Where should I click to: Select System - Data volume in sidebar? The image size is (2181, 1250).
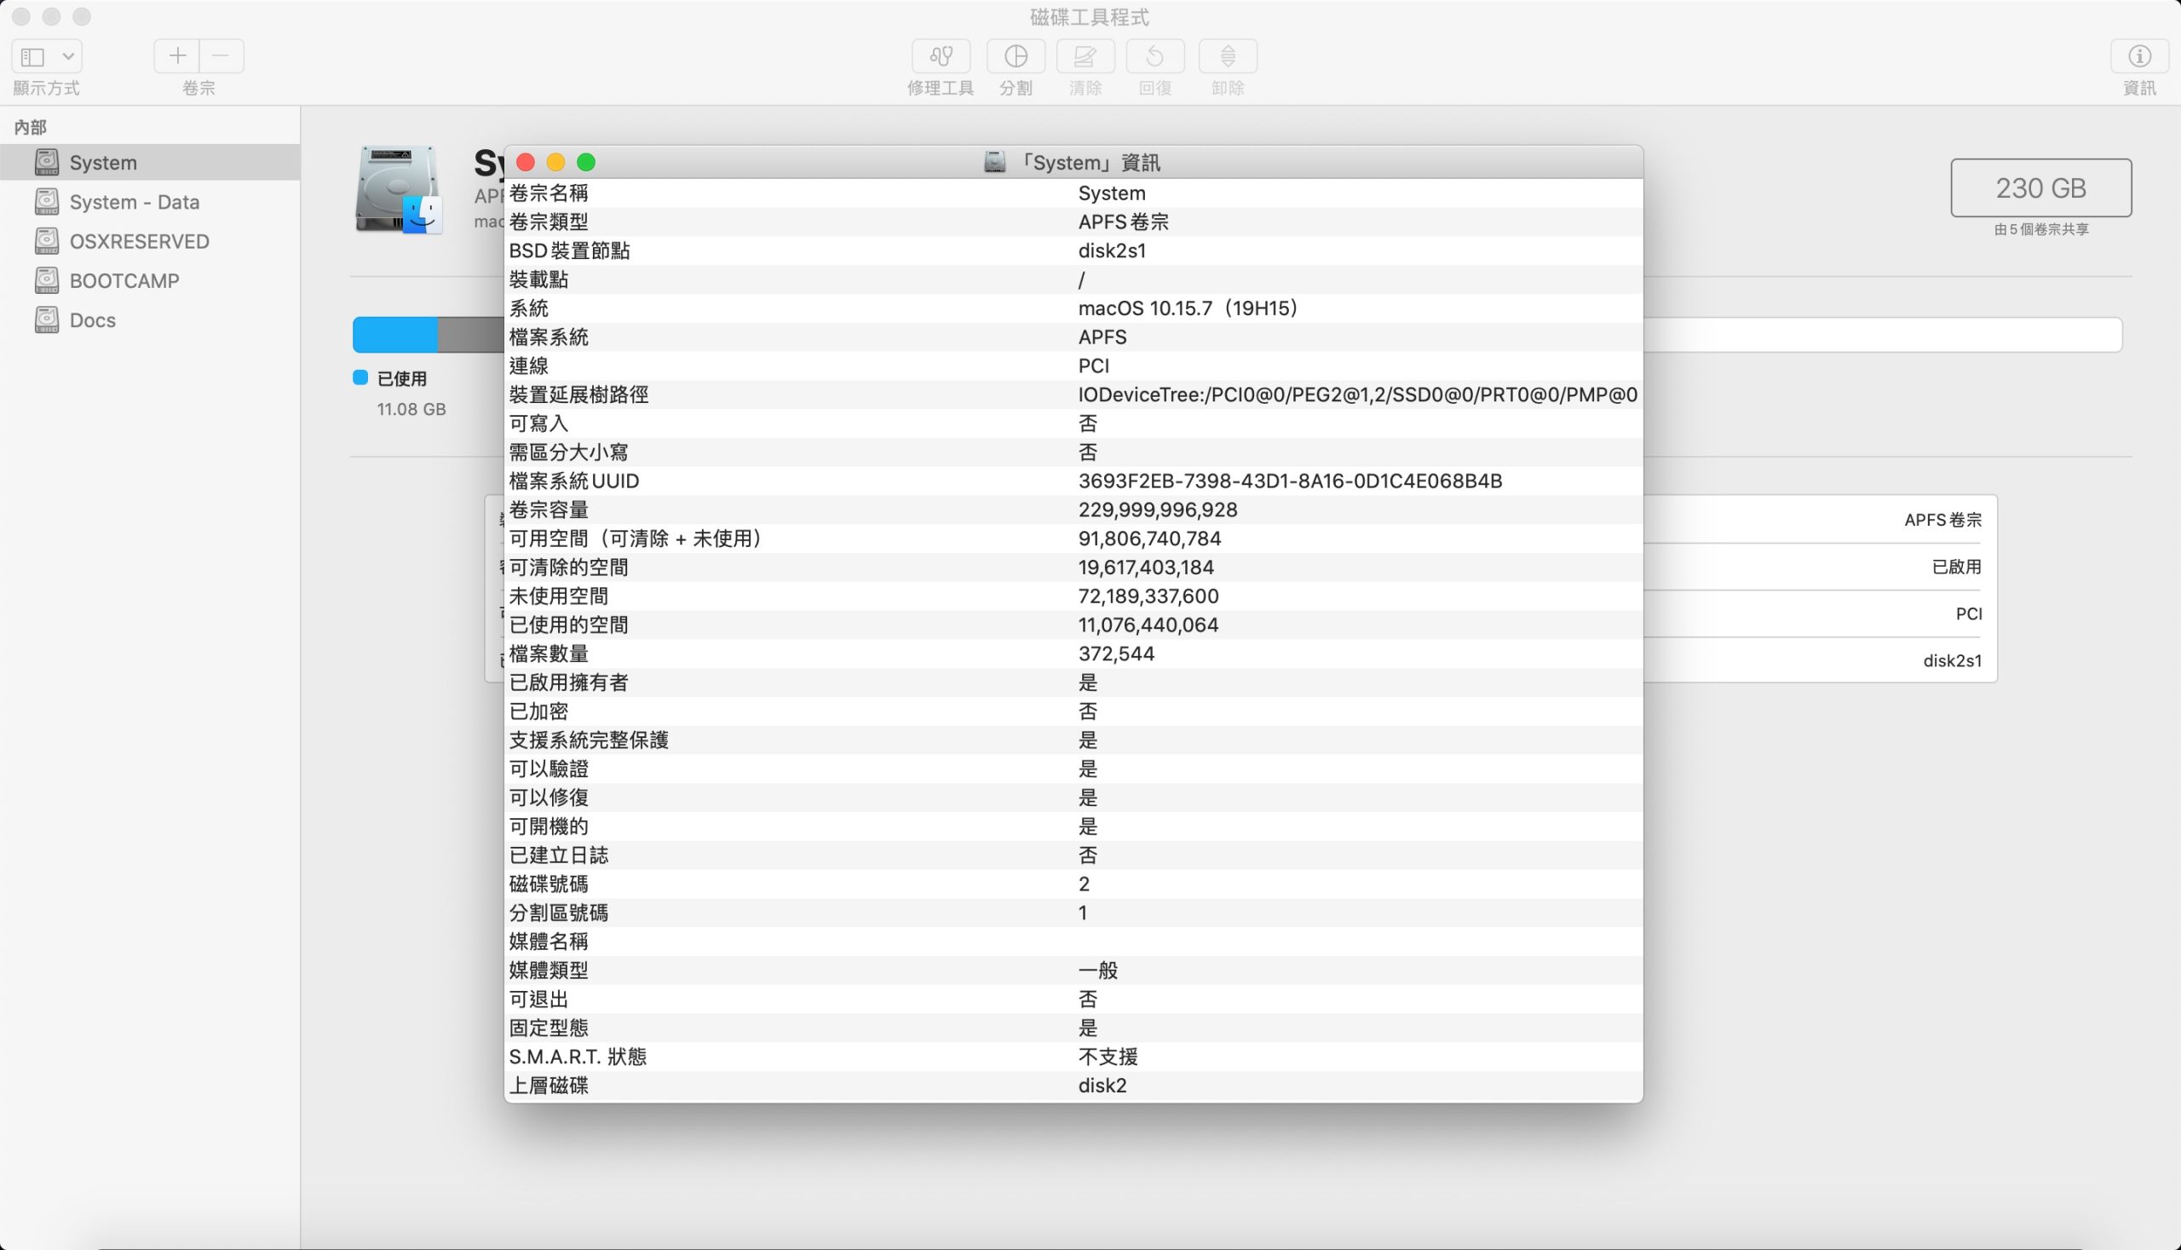(150, 202)
